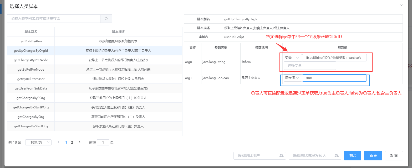
Task: Click the userRelScript instance name value
Action: pos(234,37)
